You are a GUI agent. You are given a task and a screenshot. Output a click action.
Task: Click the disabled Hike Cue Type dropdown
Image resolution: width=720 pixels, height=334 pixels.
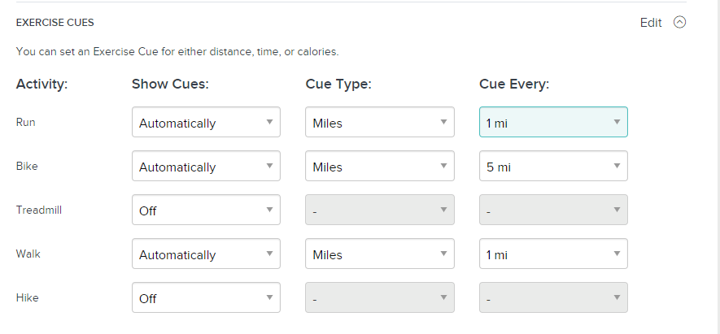380,297
